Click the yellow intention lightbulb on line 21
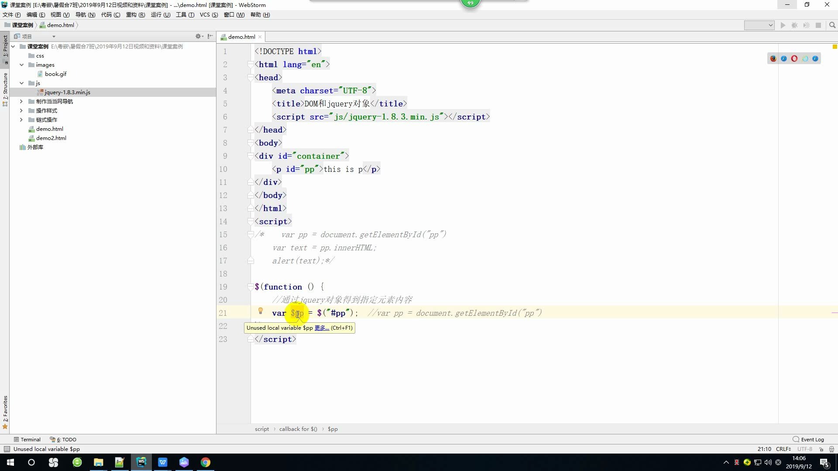The image size is (838, 471). coord(261,311)
